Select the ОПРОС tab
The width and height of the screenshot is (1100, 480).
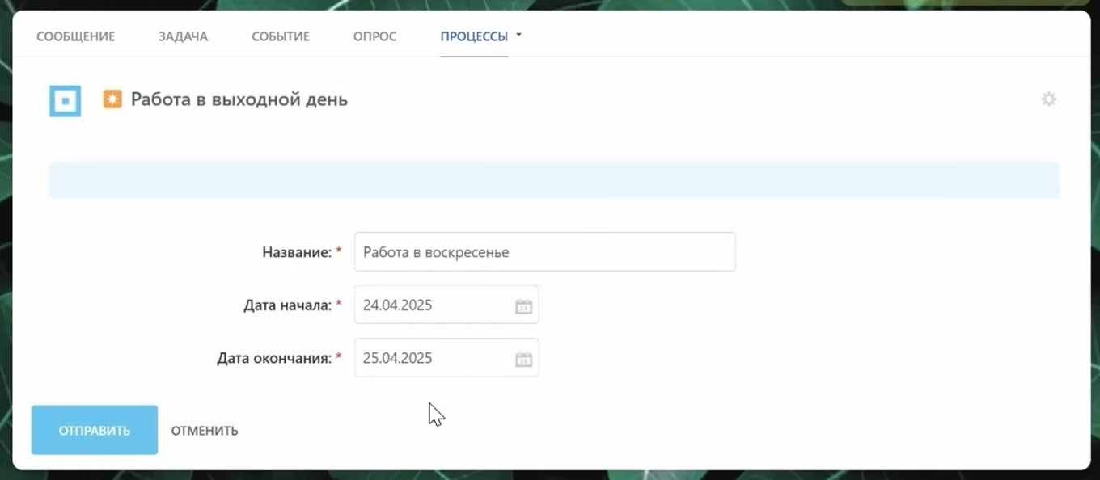374,36
